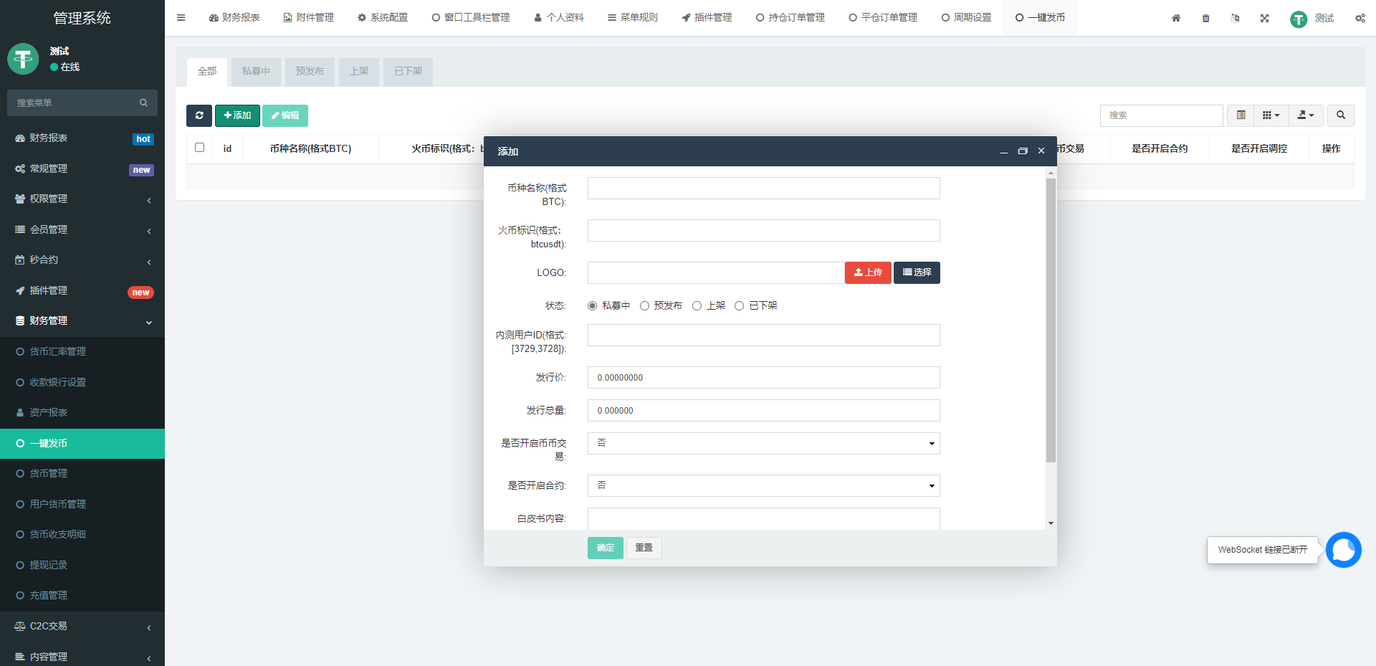This screenshot has height=666, width=1376.
Task: Click the 发行价 input field
Action: click(763, 378)
